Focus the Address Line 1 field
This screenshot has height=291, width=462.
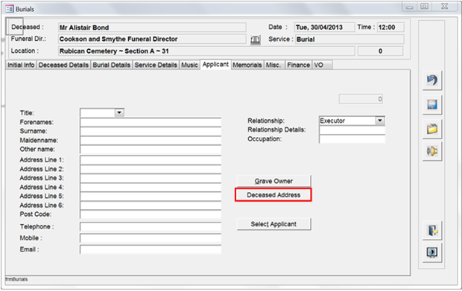pyautogui.click(x=151, y=160)
